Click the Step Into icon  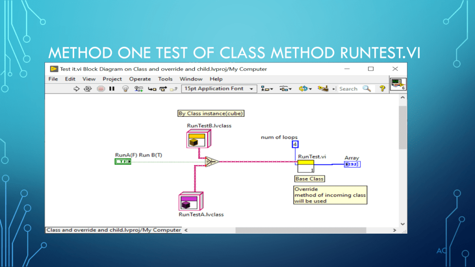coord(152,89)
